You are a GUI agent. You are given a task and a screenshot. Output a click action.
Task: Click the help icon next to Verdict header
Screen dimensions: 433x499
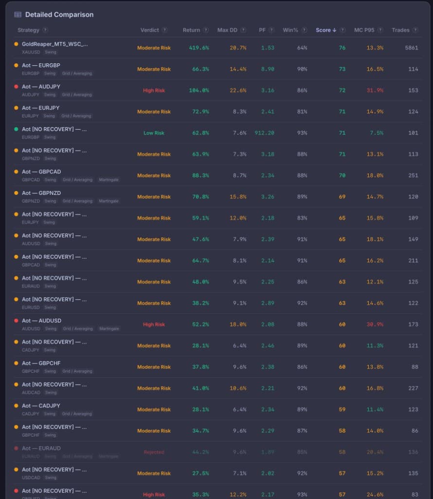click(x=164, y=30)
